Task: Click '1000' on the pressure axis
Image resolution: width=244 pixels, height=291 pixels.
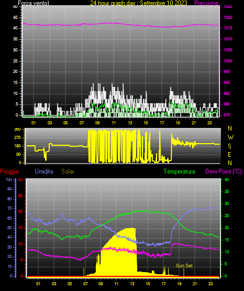Action: point(228,61)
